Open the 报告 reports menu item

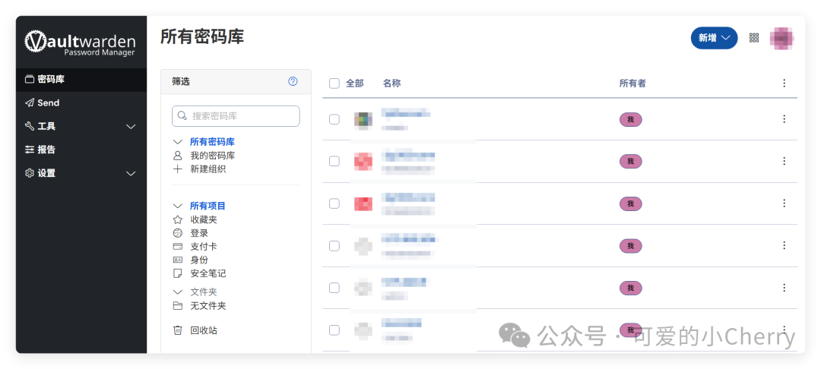pyautogui.click(x=81, y=150)
